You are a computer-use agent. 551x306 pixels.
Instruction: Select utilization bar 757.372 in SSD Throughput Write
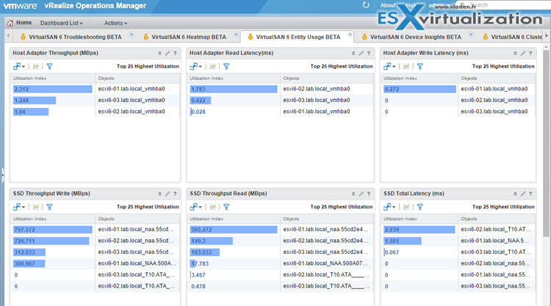(x=53, y=230)
